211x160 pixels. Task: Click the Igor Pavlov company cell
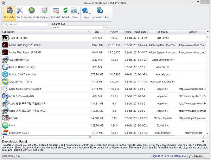[163, 38]
